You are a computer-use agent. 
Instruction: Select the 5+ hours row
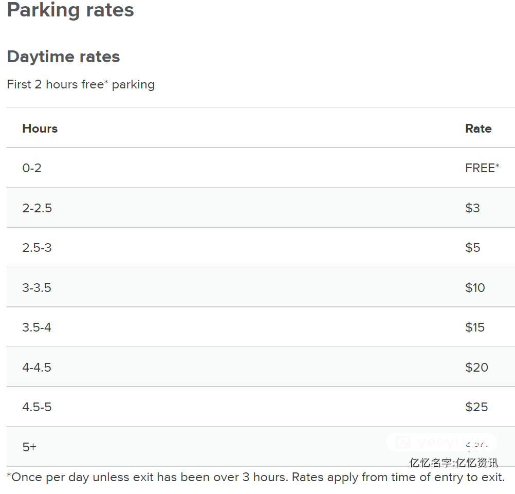[x=261, y=446]
